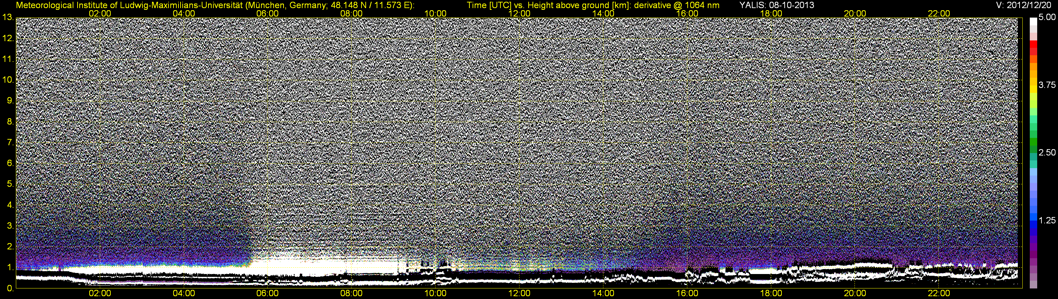
Task: Click the 3.75 colorbar scale value
Action: (1047, 85)
